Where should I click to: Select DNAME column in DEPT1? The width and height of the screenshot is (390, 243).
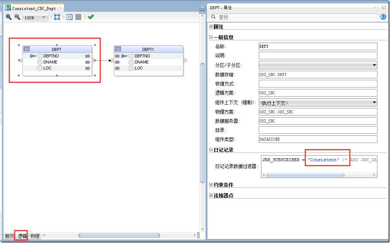[x=142, y=62]
